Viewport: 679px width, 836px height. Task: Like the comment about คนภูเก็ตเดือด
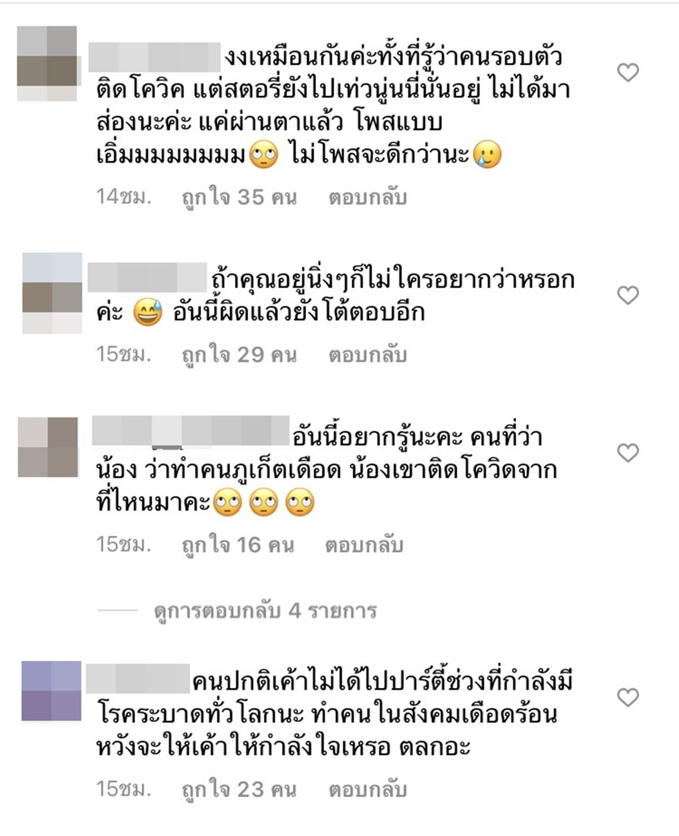coord(628,453)
